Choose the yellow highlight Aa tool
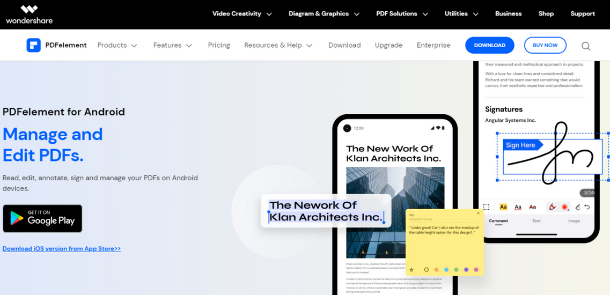Screen dimensions: 610x295 (x=503, y=207)
